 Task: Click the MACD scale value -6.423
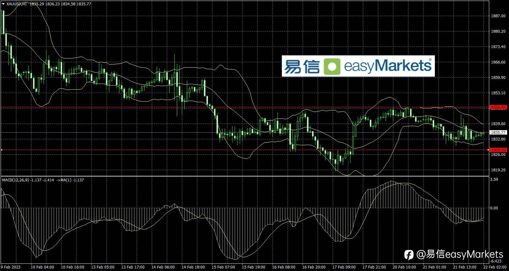pos(496,261)
